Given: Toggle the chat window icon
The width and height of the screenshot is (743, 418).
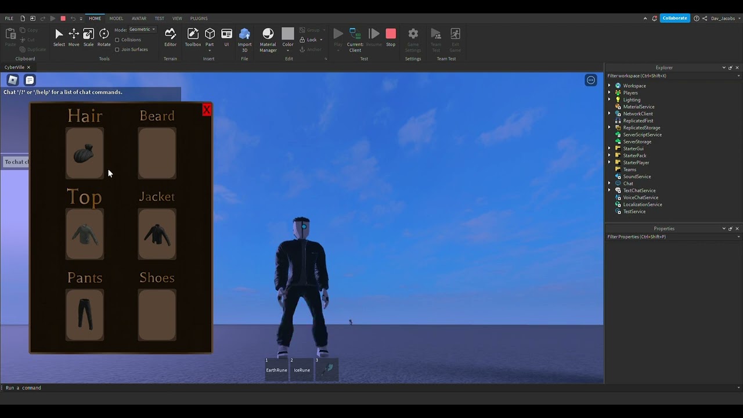Looking at the screenshot, I should tap(30, 80).
